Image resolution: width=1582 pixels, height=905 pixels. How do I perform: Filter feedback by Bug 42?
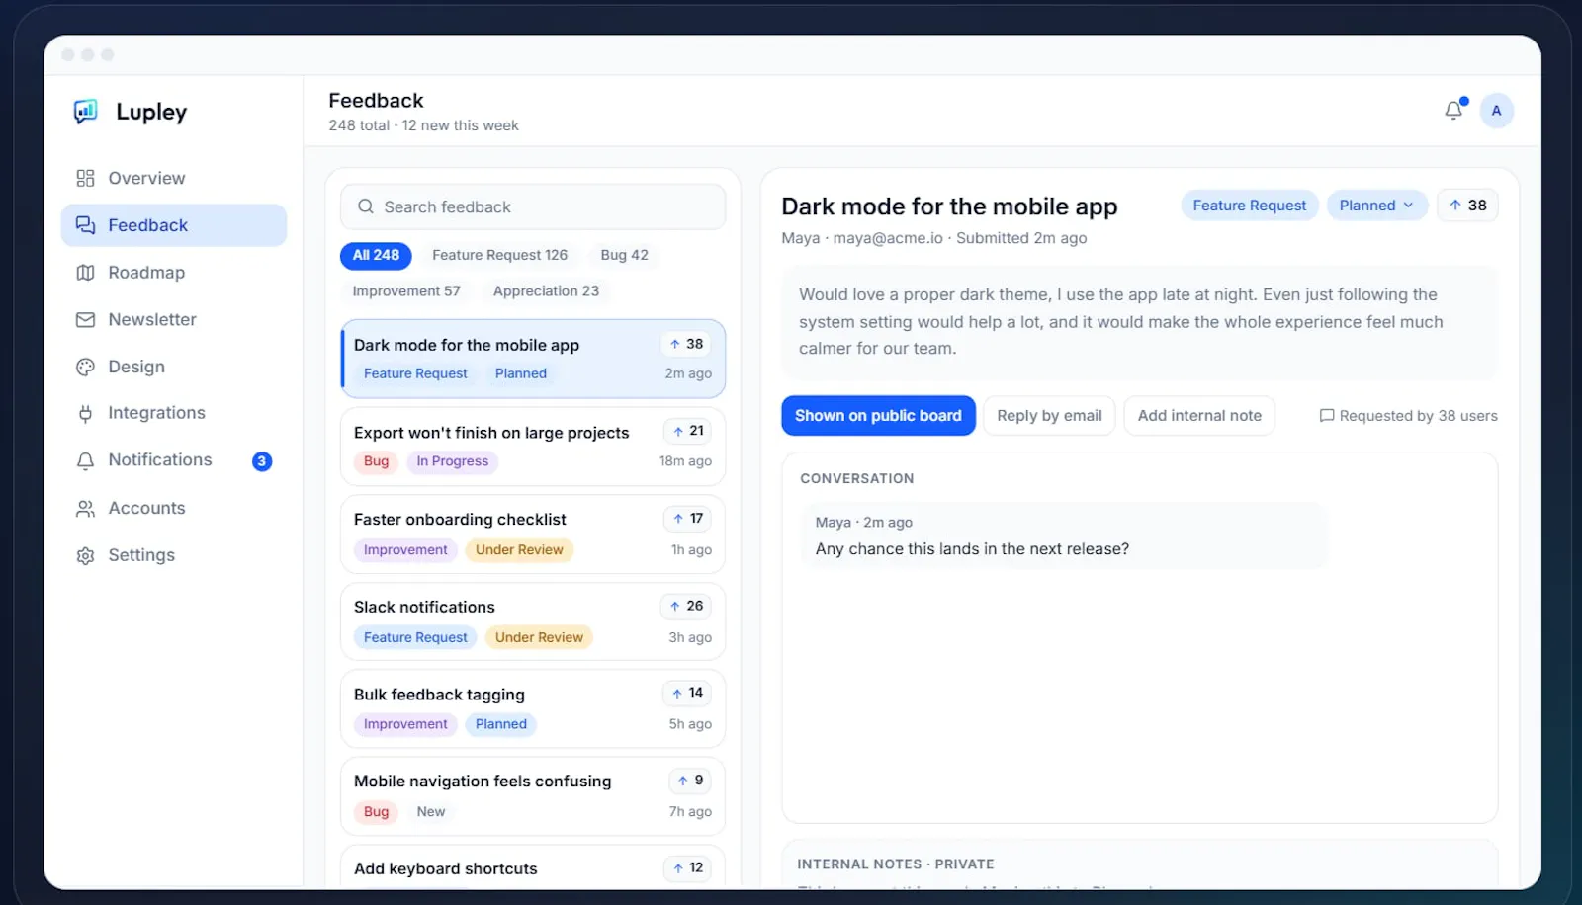[x=625, y=255]
